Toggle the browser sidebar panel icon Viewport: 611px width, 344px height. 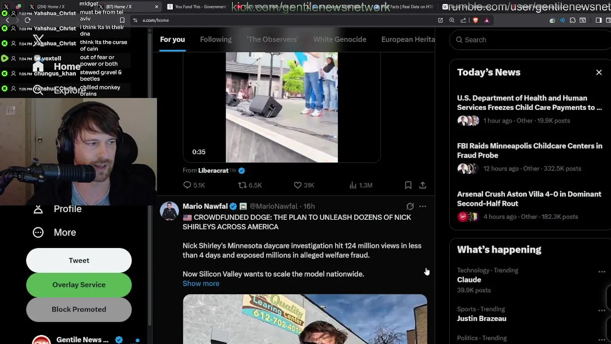(599, 20)
